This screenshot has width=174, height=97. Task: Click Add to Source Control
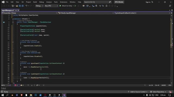(138, 92)
